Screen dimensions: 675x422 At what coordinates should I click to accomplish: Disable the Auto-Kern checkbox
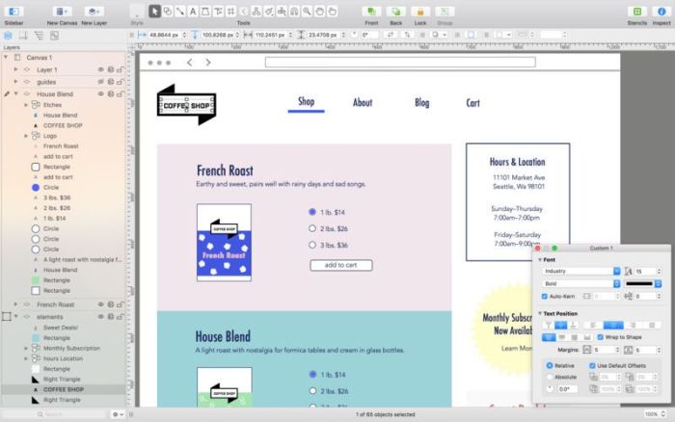coord(545,297)
